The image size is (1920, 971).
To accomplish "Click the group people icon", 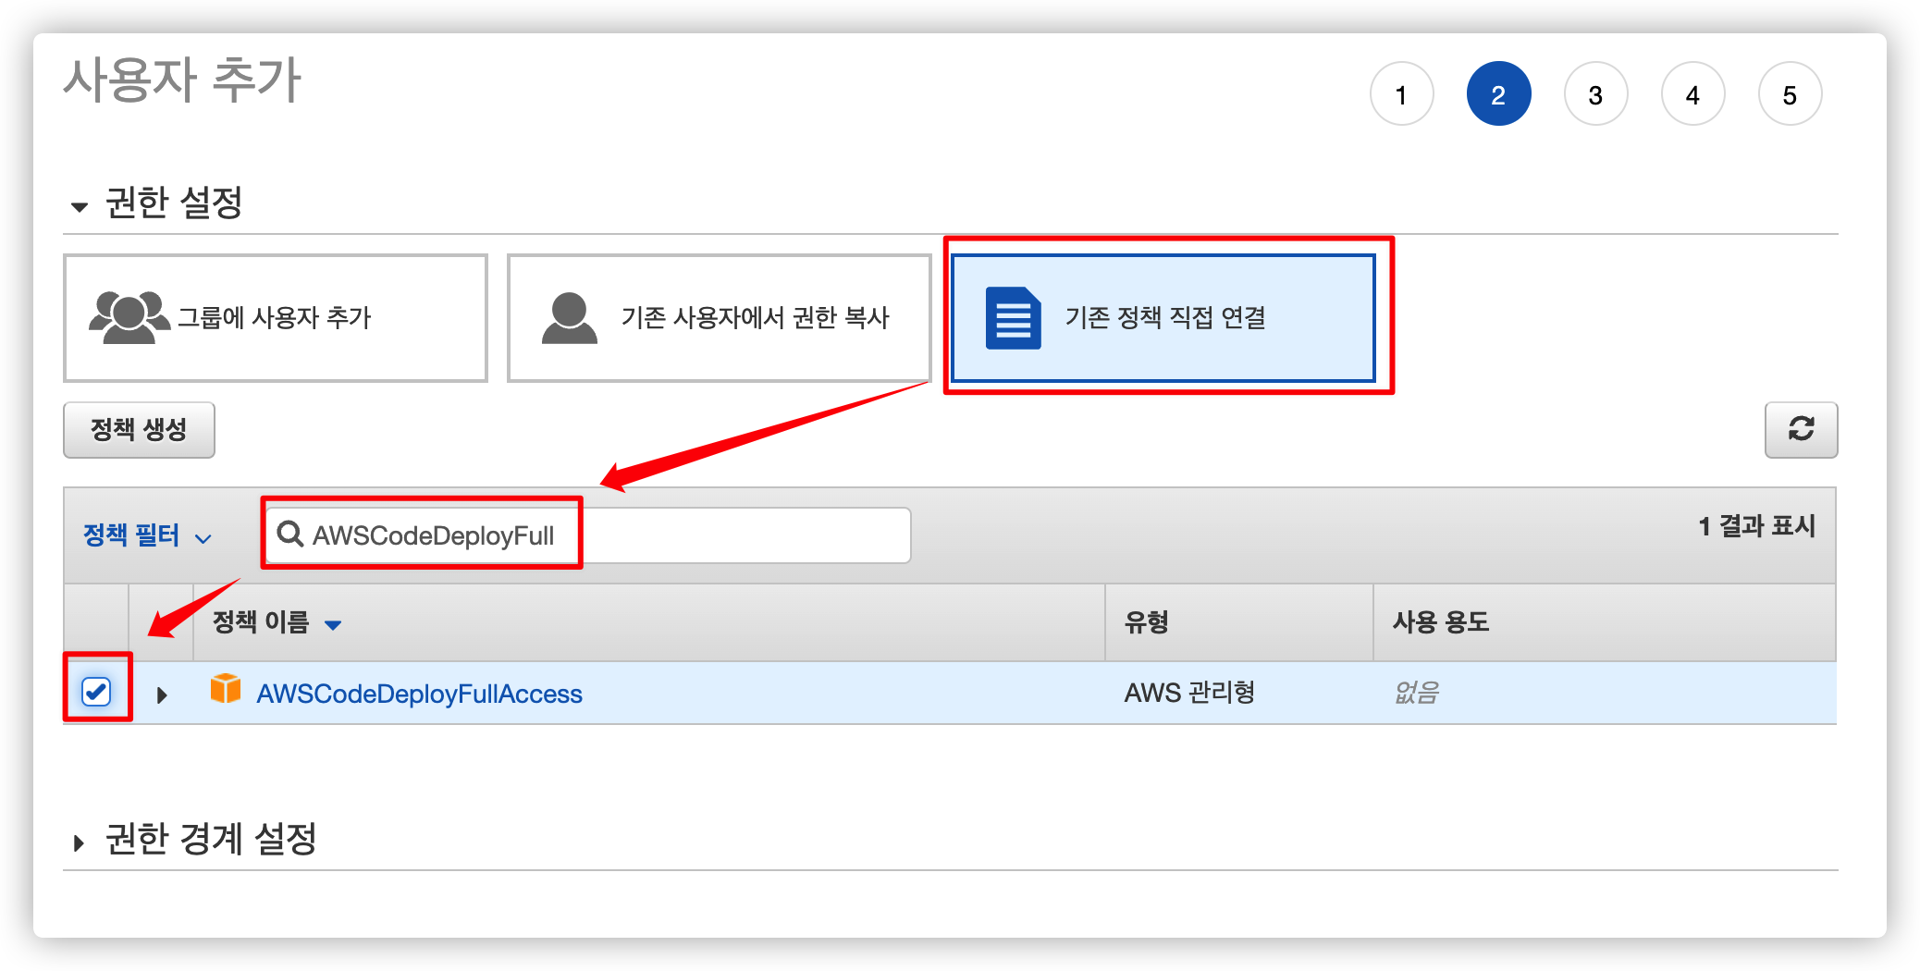I will point(129,317).
